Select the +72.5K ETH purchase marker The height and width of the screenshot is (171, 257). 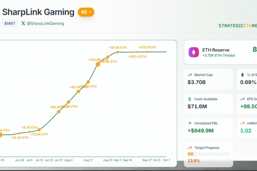39,130
